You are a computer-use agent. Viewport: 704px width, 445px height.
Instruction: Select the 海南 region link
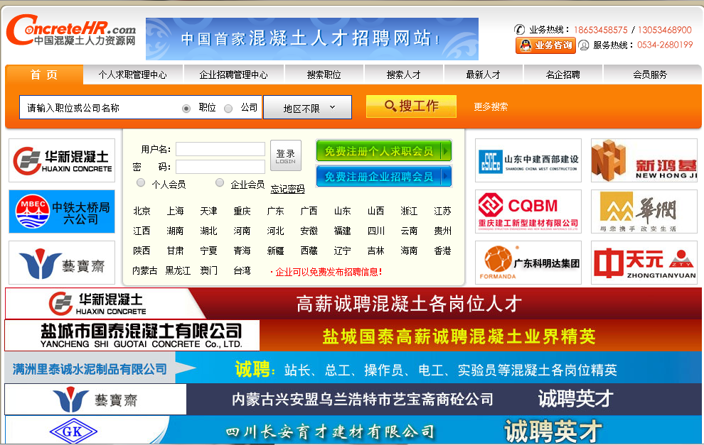click(x=409, y=251)
